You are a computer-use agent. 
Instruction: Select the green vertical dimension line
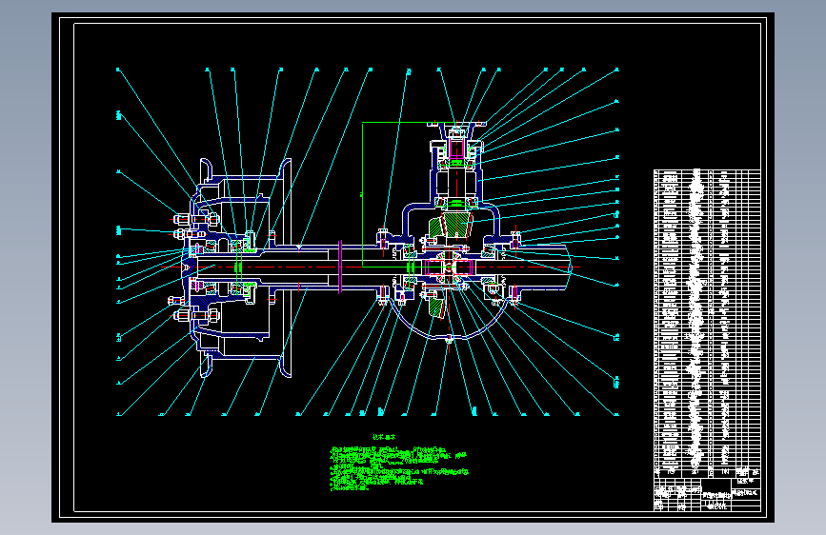pos(363,194)
